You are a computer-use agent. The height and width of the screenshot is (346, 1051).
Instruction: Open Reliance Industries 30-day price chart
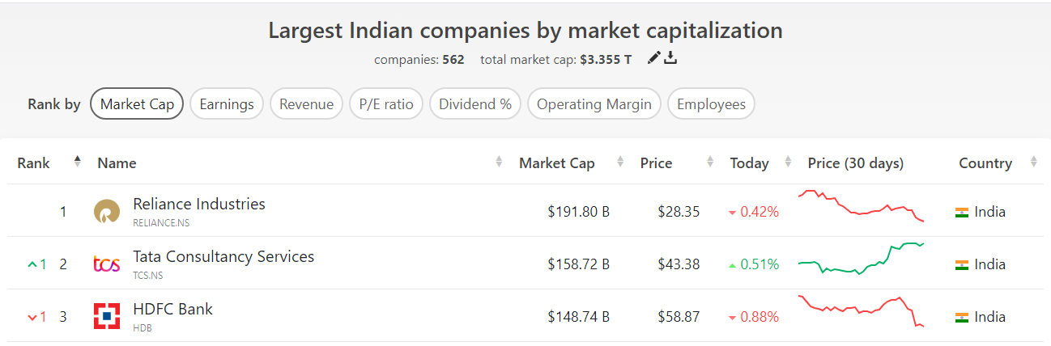[x=861, y=207]
